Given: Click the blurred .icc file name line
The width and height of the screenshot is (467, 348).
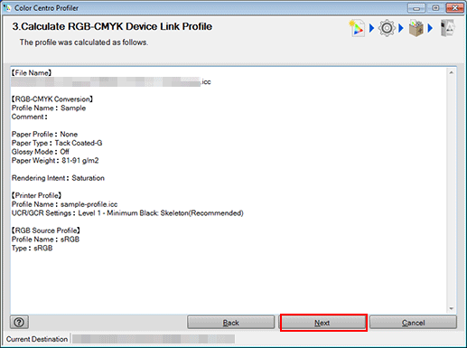Looking at the screenshot, I should (x=111, y=82).
